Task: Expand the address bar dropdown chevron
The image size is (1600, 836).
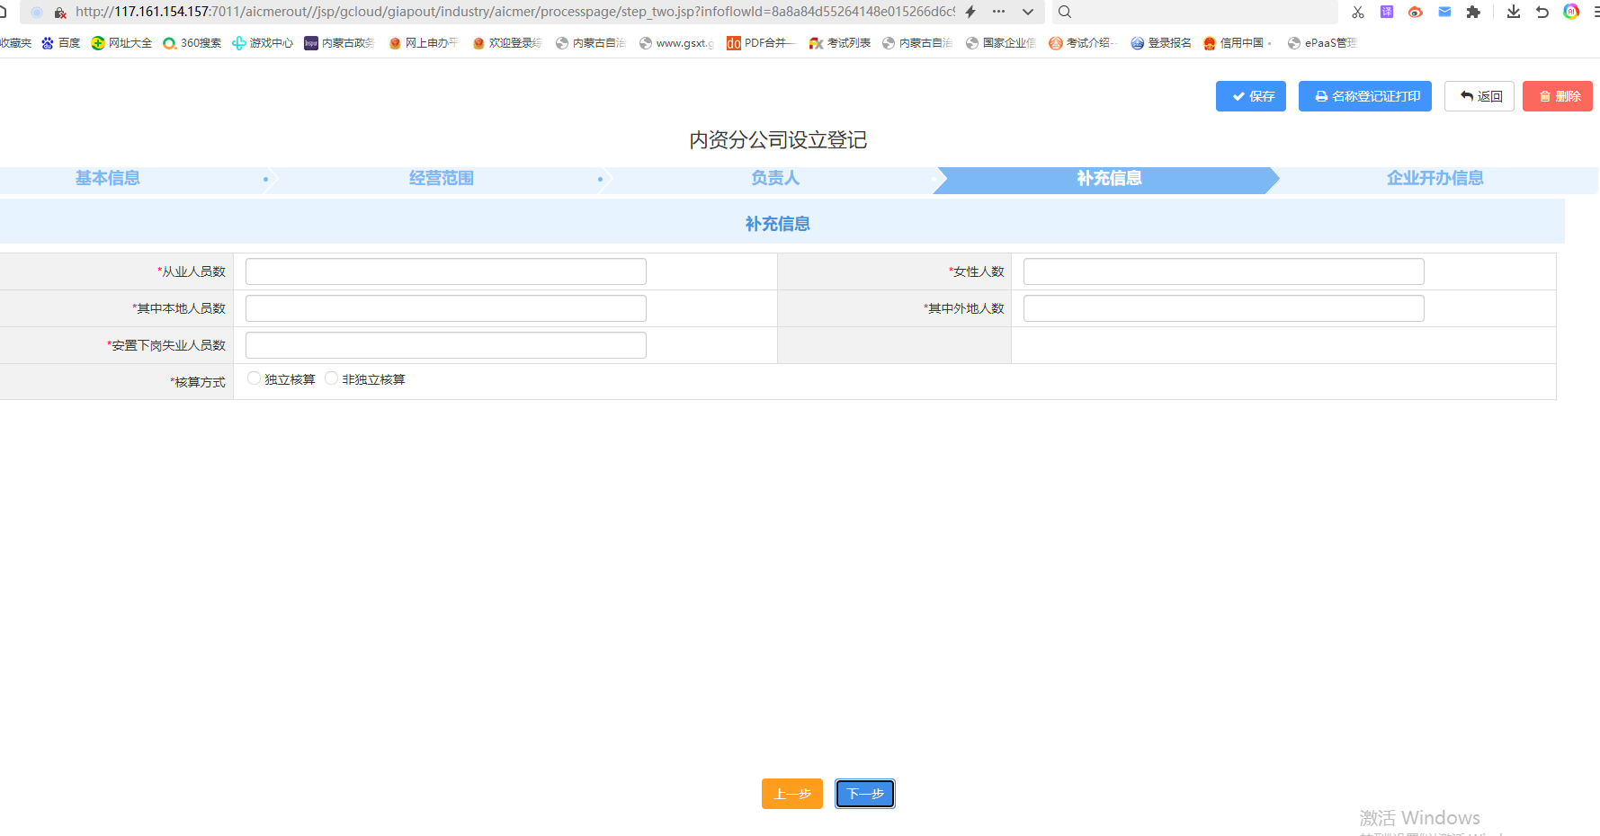Action: click(1028, 12)
